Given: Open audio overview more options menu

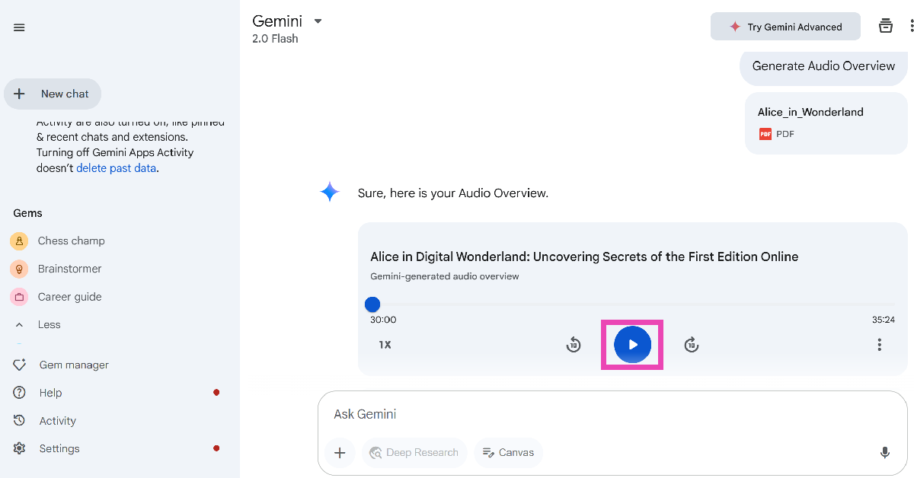Looking at the screenshot, I should click(x=879, y=345).
